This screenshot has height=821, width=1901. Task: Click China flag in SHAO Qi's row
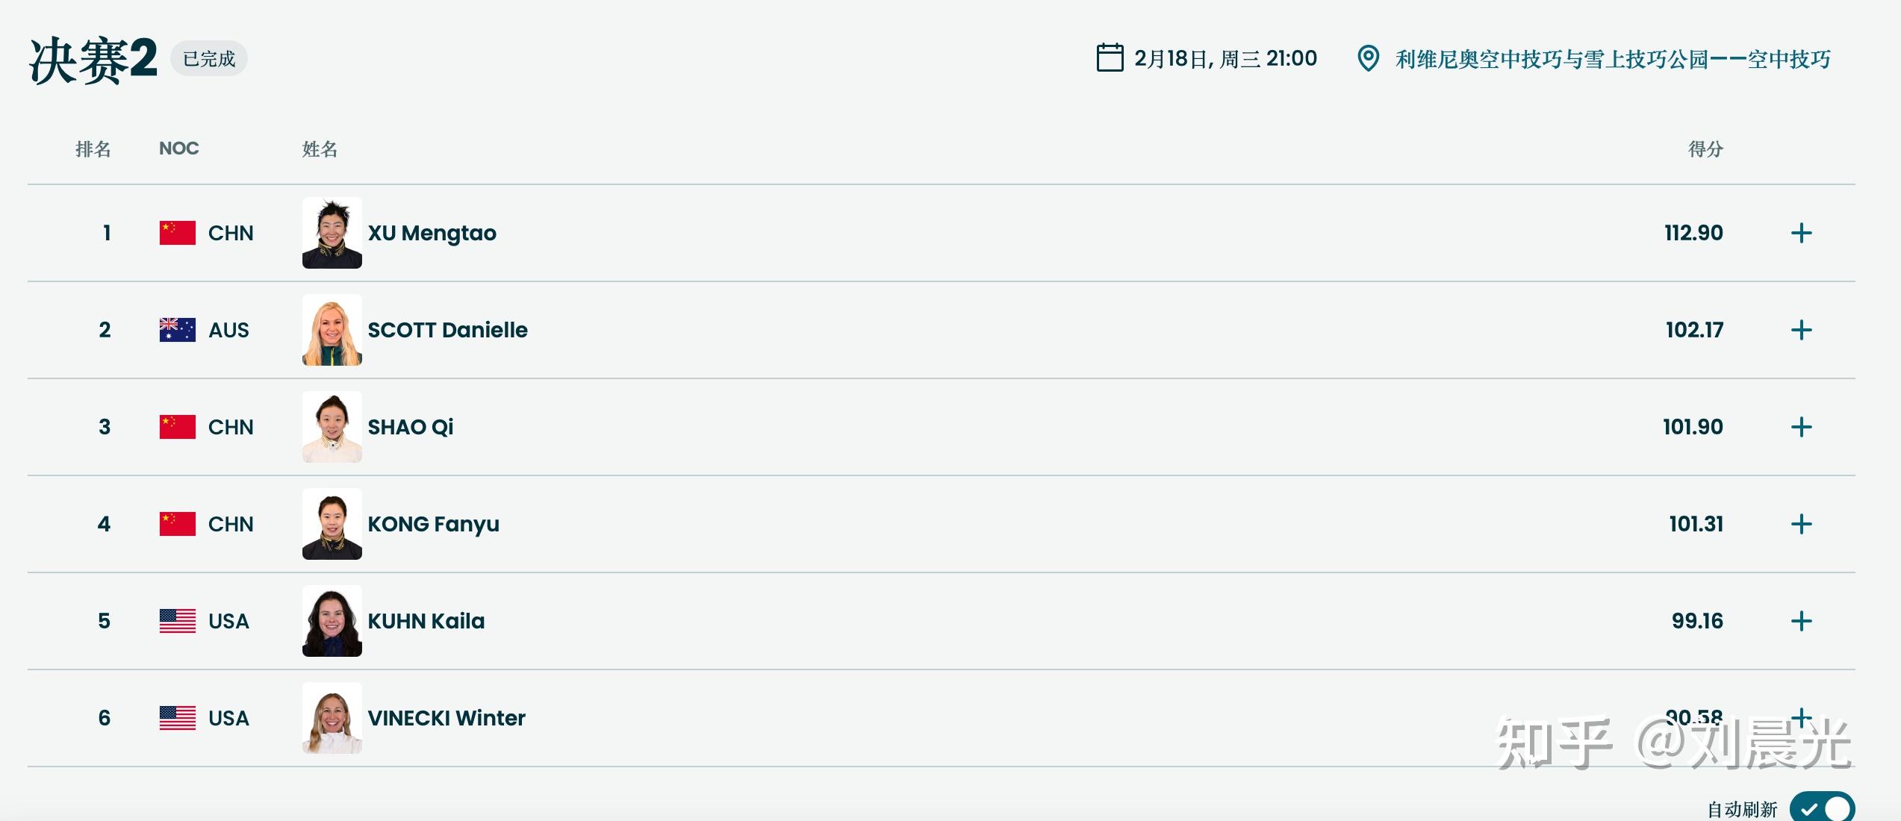point(178,427)
